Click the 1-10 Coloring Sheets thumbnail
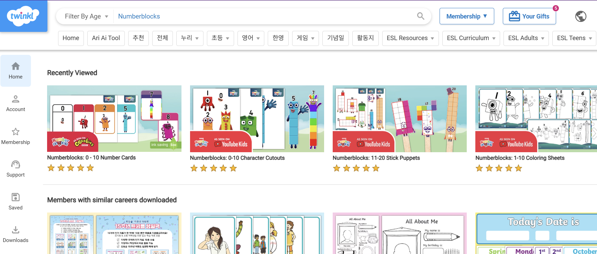The width and height of the screenshot is (597, 254). [536, 119]
